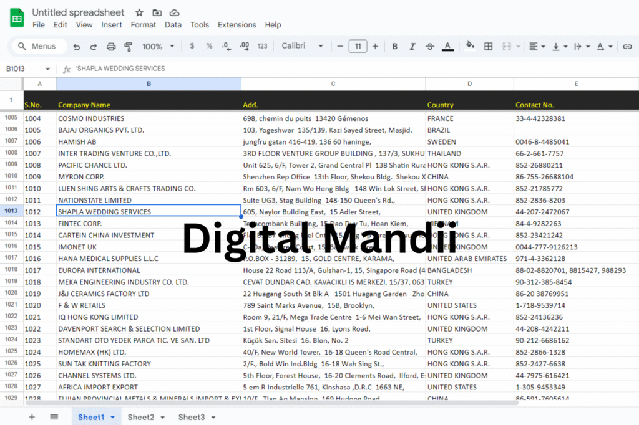Toggle italic formatting

[412, 47]
